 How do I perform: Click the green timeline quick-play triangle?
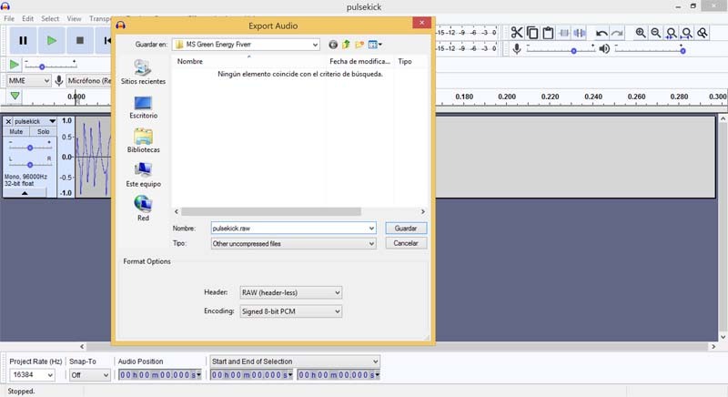15,97
